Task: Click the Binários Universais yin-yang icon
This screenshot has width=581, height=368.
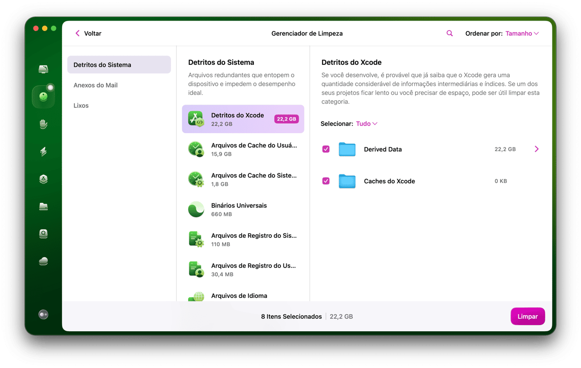Action: click(196, 209)
